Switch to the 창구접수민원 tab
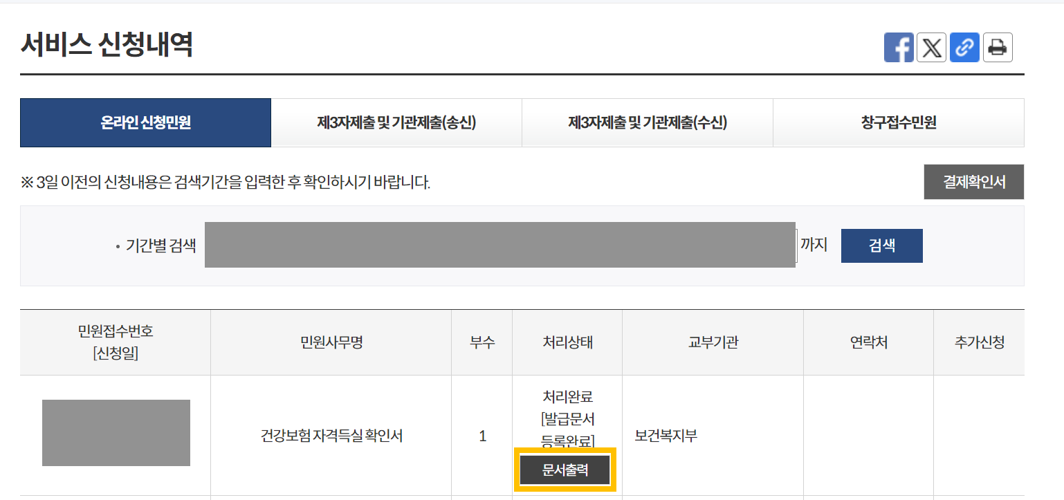1064x500 pixels. (899, 122)
